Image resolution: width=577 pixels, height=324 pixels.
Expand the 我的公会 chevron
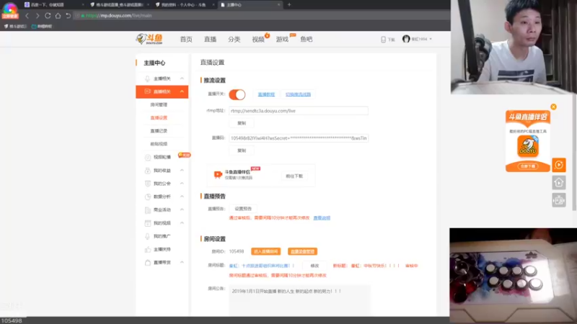click(x=182, y=184)
